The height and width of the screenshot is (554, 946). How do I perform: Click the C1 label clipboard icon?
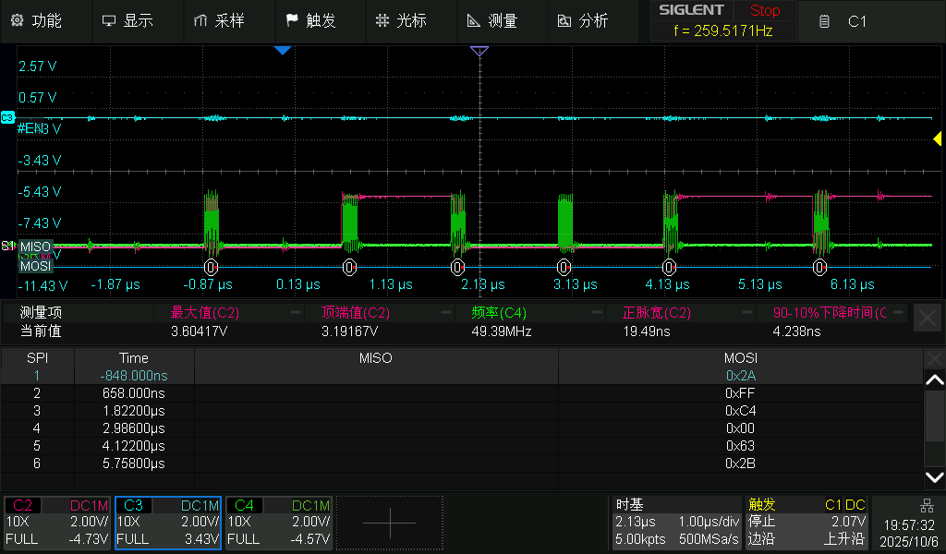tap(825, 21)
